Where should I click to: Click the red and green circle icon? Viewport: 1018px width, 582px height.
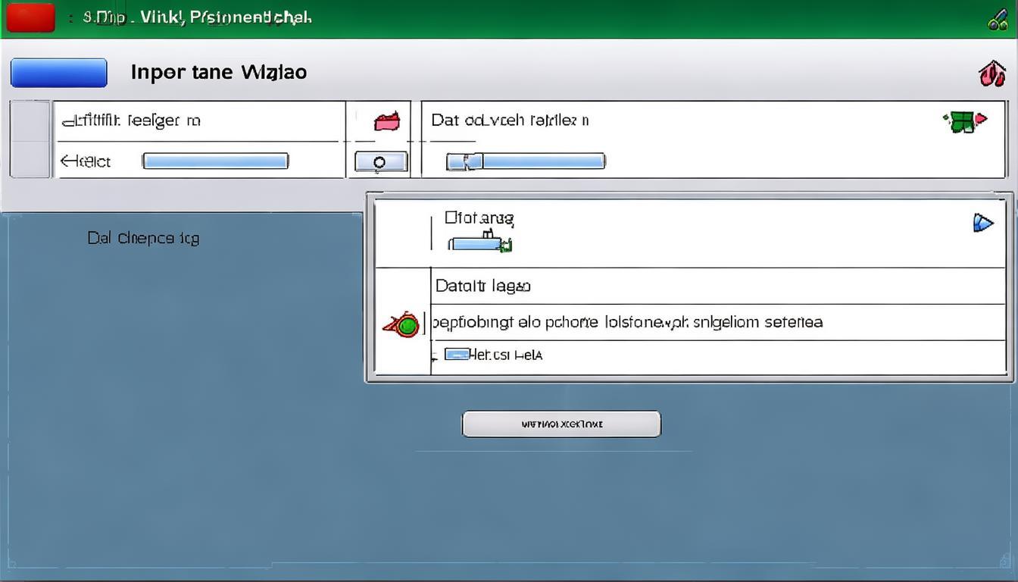(x=403, y=325)
